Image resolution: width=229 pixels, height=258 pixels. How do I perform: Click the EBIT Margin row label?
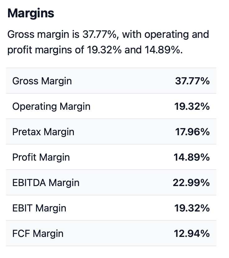click(x=39, y=208)
